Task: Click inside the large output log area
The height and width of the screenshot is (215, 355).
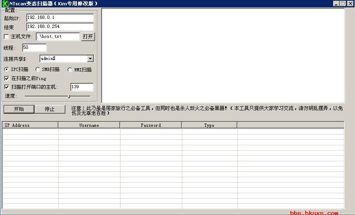Action: (x=223, y=55)
